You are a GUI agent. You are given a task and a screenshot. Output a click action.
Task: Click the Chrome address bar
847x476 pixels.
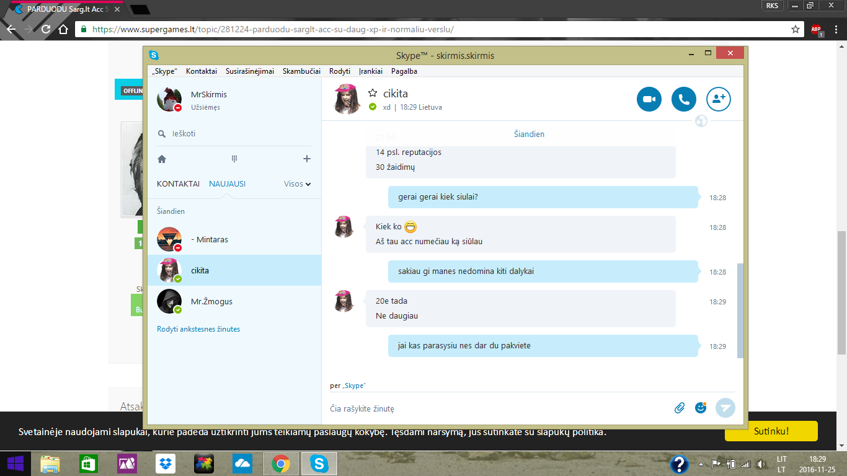click(438, 29)
